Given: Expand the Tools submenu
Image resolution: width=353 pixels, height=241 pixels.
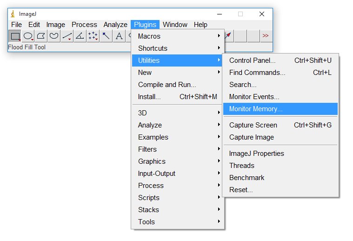Looking at the screenshot, I should tap(178, 222).
